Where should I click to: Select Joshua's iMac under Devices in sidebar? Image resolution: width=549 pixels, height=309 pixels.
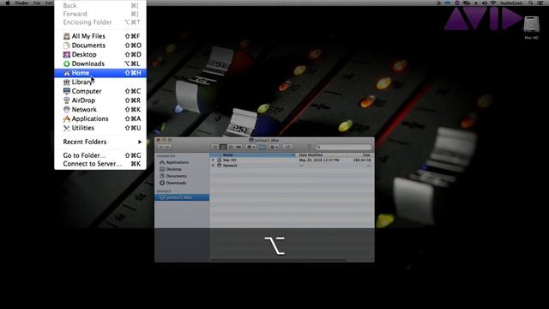pyautogui.click(x=182, y=197)
